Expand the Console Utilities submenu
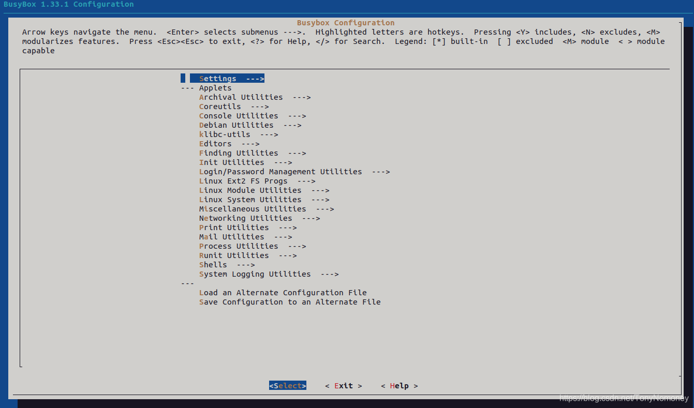The width and height of the screenshot is (694, 408). click(x=239, y=115)
